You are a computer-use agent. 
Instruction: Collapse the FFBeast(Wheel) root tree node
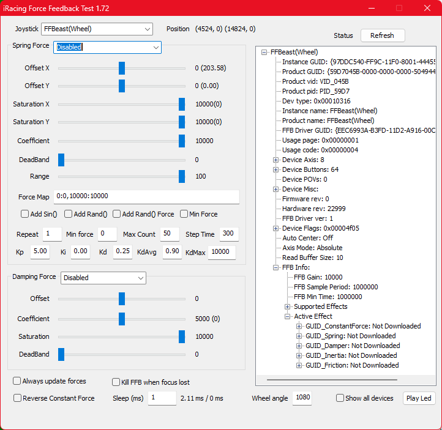click(264, 52)
